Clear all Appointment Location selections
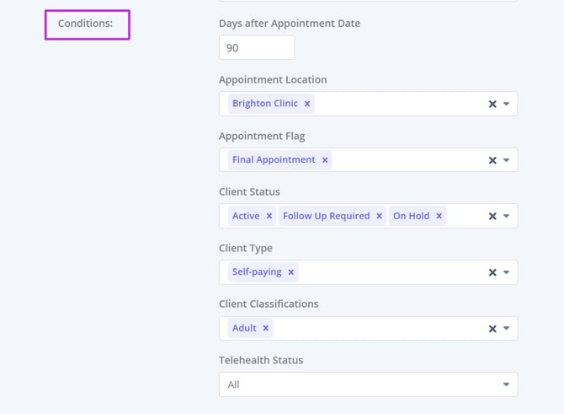 492,105
